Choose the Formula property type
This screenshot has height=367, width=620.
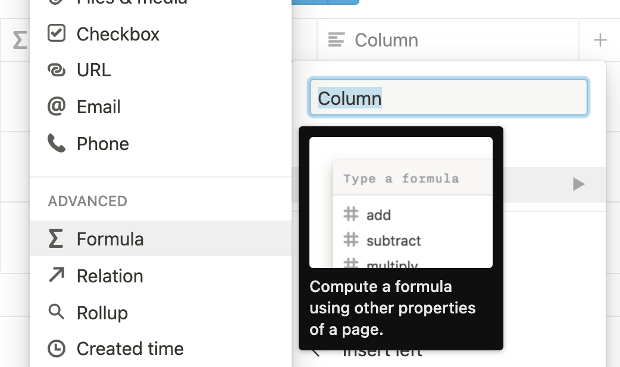click(110, 239)
